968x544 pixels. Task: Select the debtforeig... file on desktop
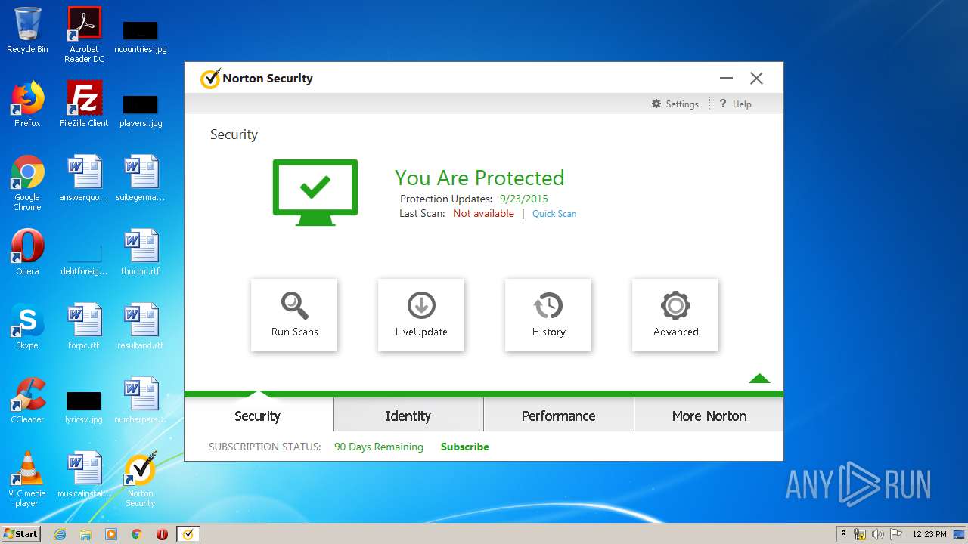(x=84, y=258)
